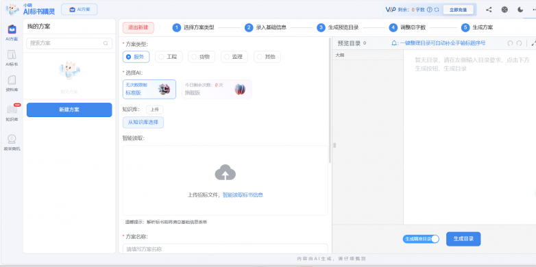Open the 知识库 sidebar icon
The width and height of the screenshot is (536, 267).
[x=12, y=113]
